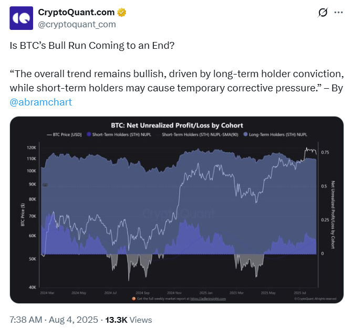The height and width of the screenshot is (328, 353).
Task: Open the @abramchart mention link
Action: [x=41, y=102]
